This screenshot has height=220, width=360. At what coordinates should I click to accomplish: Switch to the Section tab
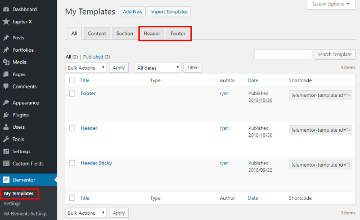tap(125, 34)
